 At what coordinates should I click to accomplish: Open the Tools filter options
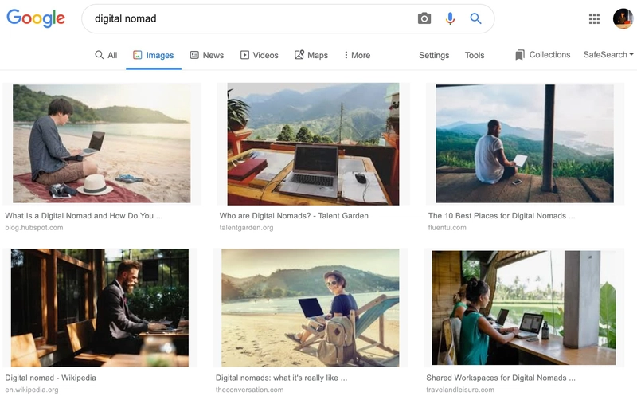(x=475, y=55)
